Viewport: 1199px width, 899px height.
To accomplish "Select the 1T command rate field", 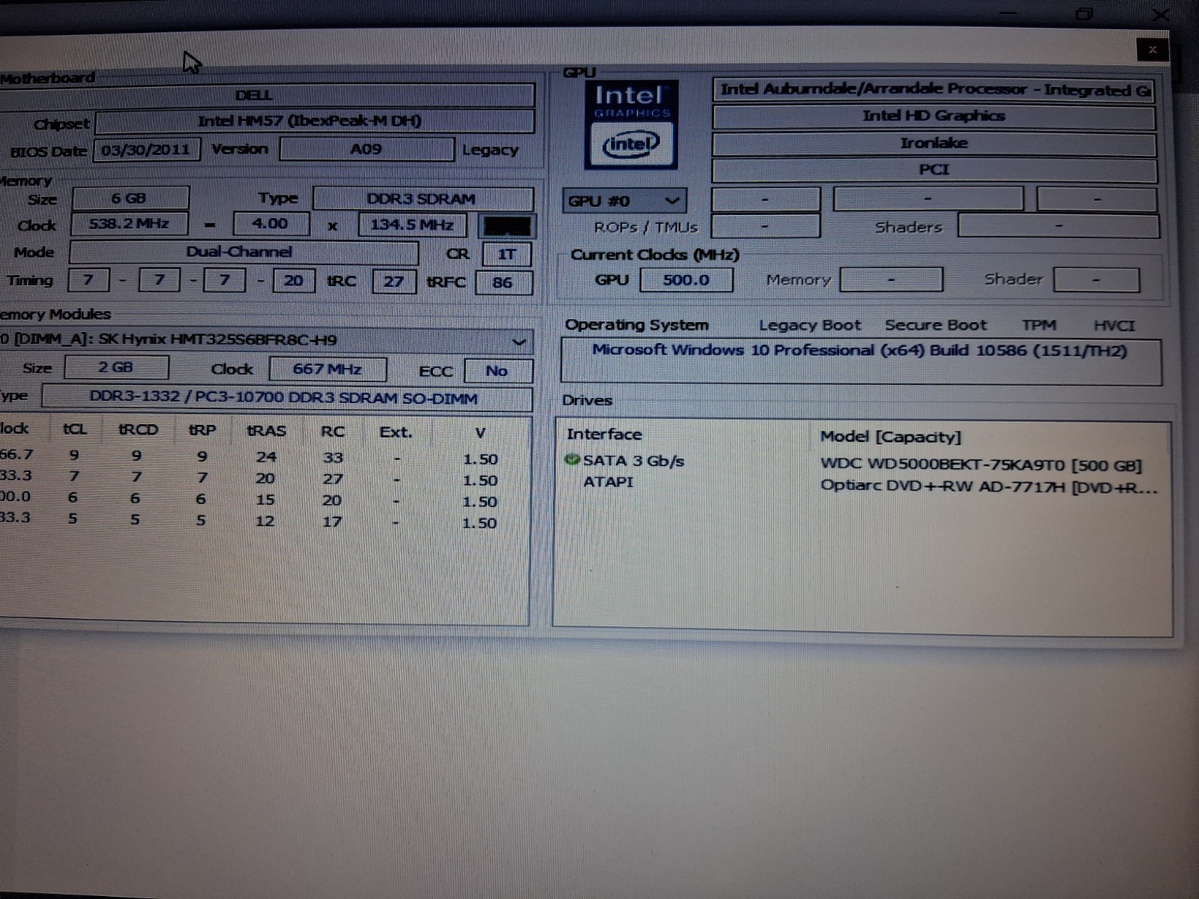I will click(x=507, y=254).
